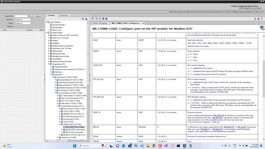Click the Title column header in results

[x=5, y=30]
